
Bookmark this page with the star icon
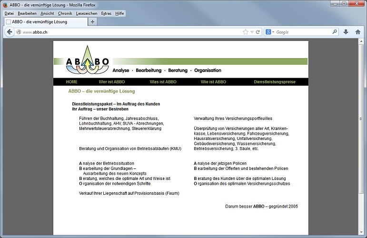[x=245, y=32]
